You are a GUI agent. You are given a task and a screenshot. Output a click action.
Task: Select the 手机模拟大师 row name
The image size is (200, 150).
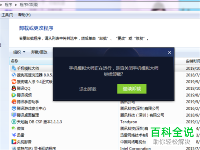coord(28,68)
